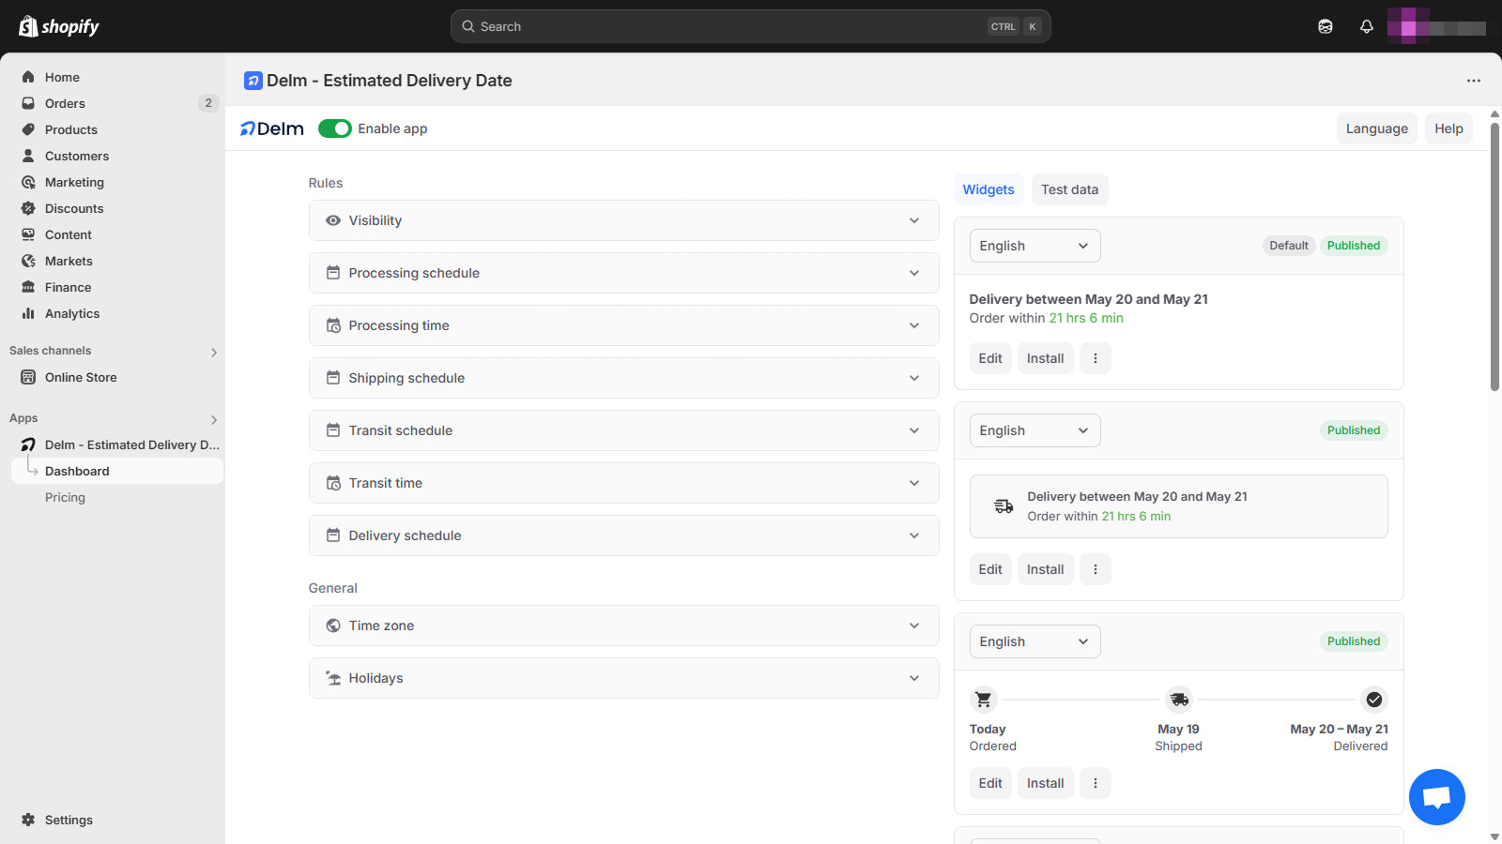
Task: Click the Customers person icon
Action: pyautogui.click(x=28, y=156)
